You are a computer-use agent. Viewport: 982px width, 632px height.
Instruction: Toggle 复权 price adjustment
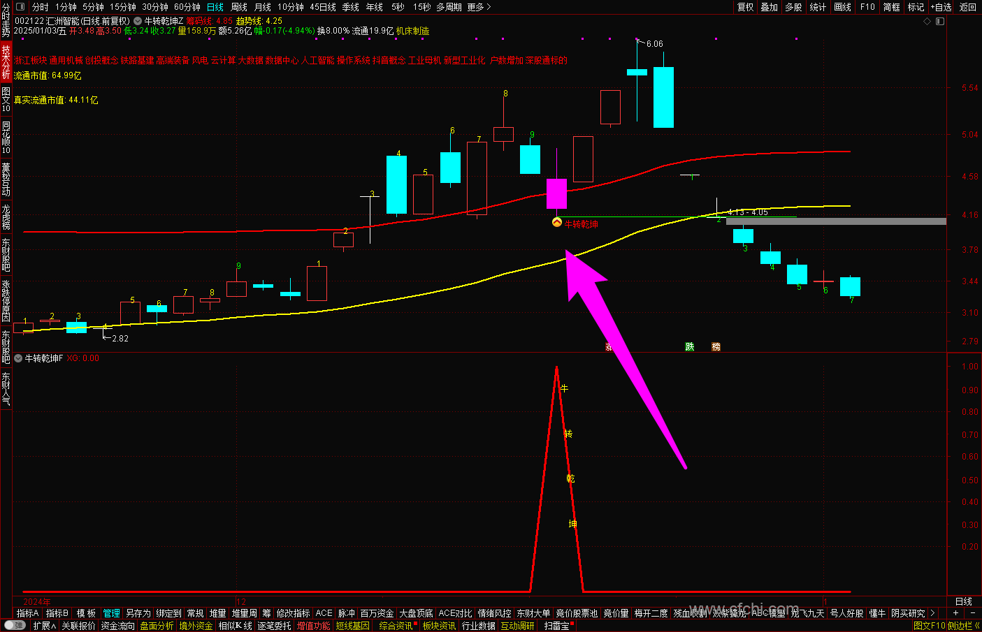coord(746,7)
